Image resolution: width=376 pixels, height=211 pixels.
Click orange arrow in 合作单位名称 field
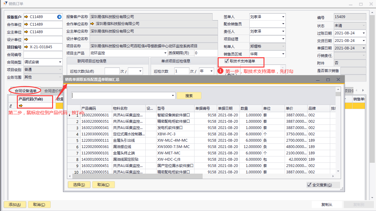pos(92,24)
